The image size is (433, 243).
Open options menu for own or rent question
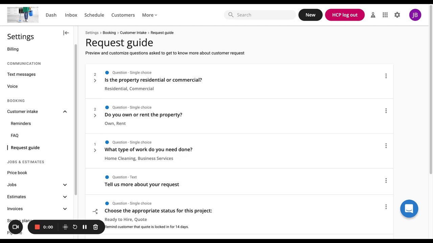386,111
